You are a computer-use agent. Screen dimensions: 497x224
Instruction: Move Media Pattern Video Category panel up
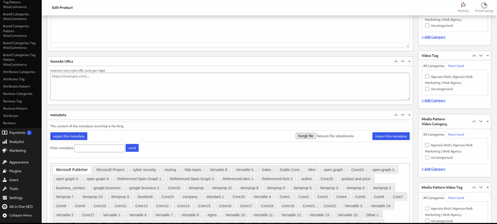pos(474,121)
